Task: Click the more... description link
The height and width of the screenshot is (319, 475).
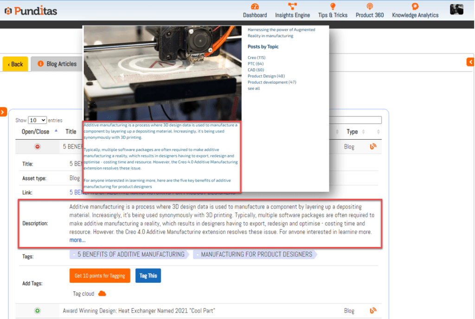Action: (x=77, y=240)
